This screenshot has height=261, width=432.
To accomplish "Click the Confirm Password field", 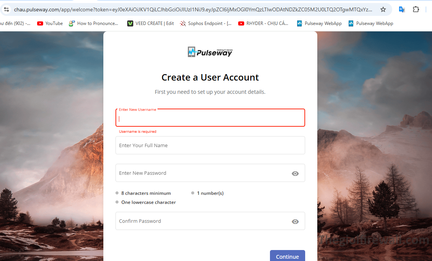I will [201, 221].
